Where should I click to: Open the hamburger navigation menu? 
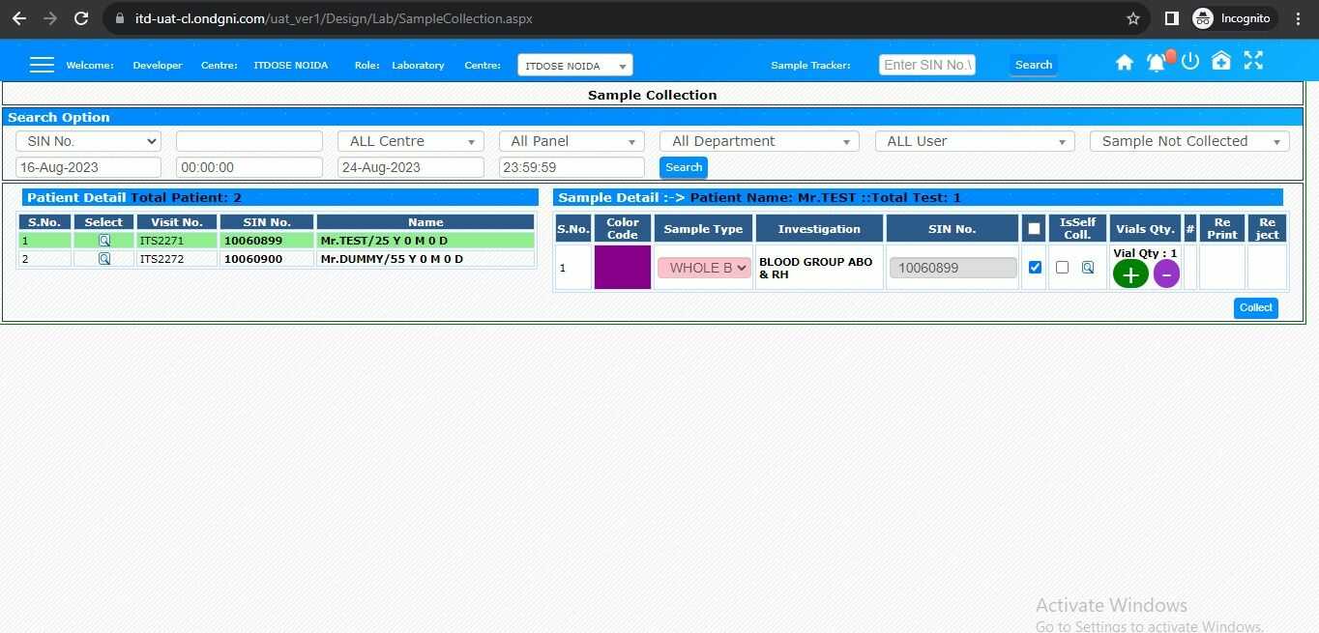(42, 63)
